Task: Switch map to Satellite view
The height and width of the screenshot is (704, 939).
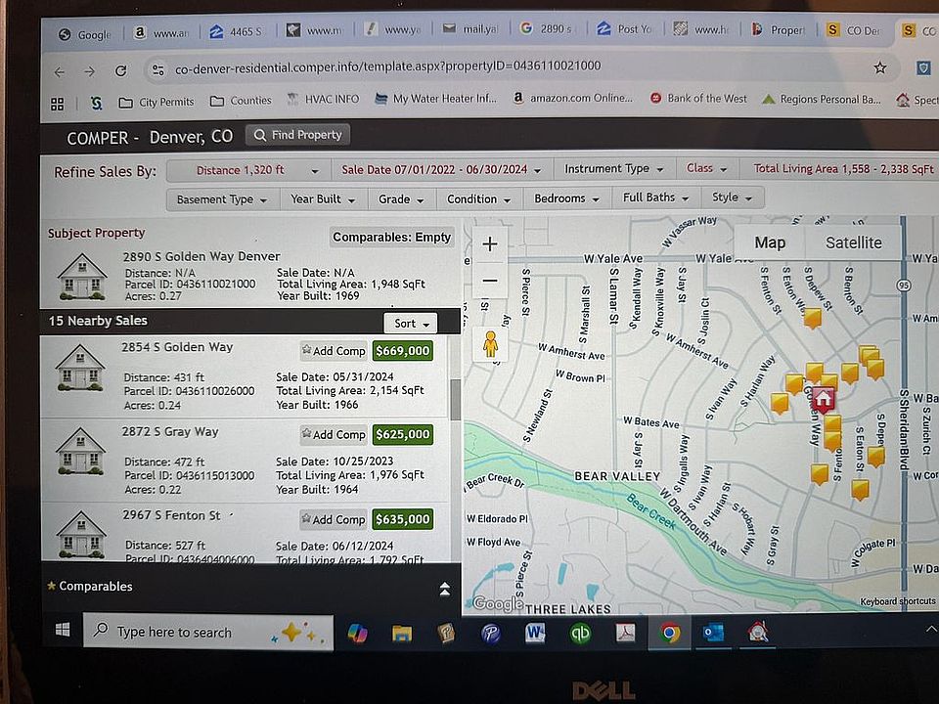Action: pyautogui.click(x=853, y=242)
